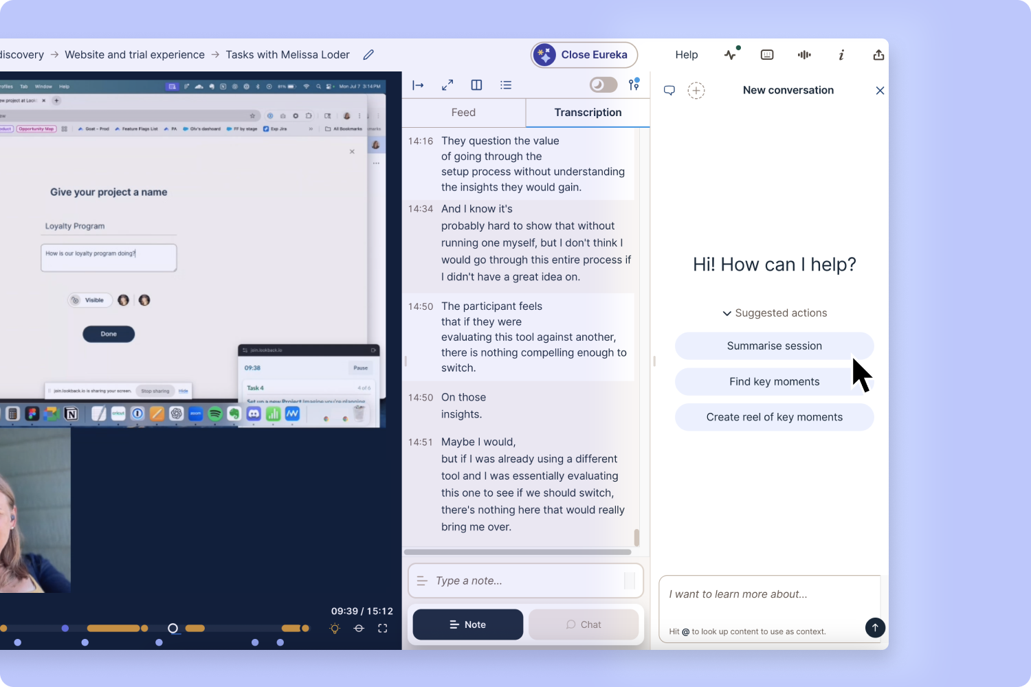Jump to transcript timestamp 14:51

coord(421,442)
